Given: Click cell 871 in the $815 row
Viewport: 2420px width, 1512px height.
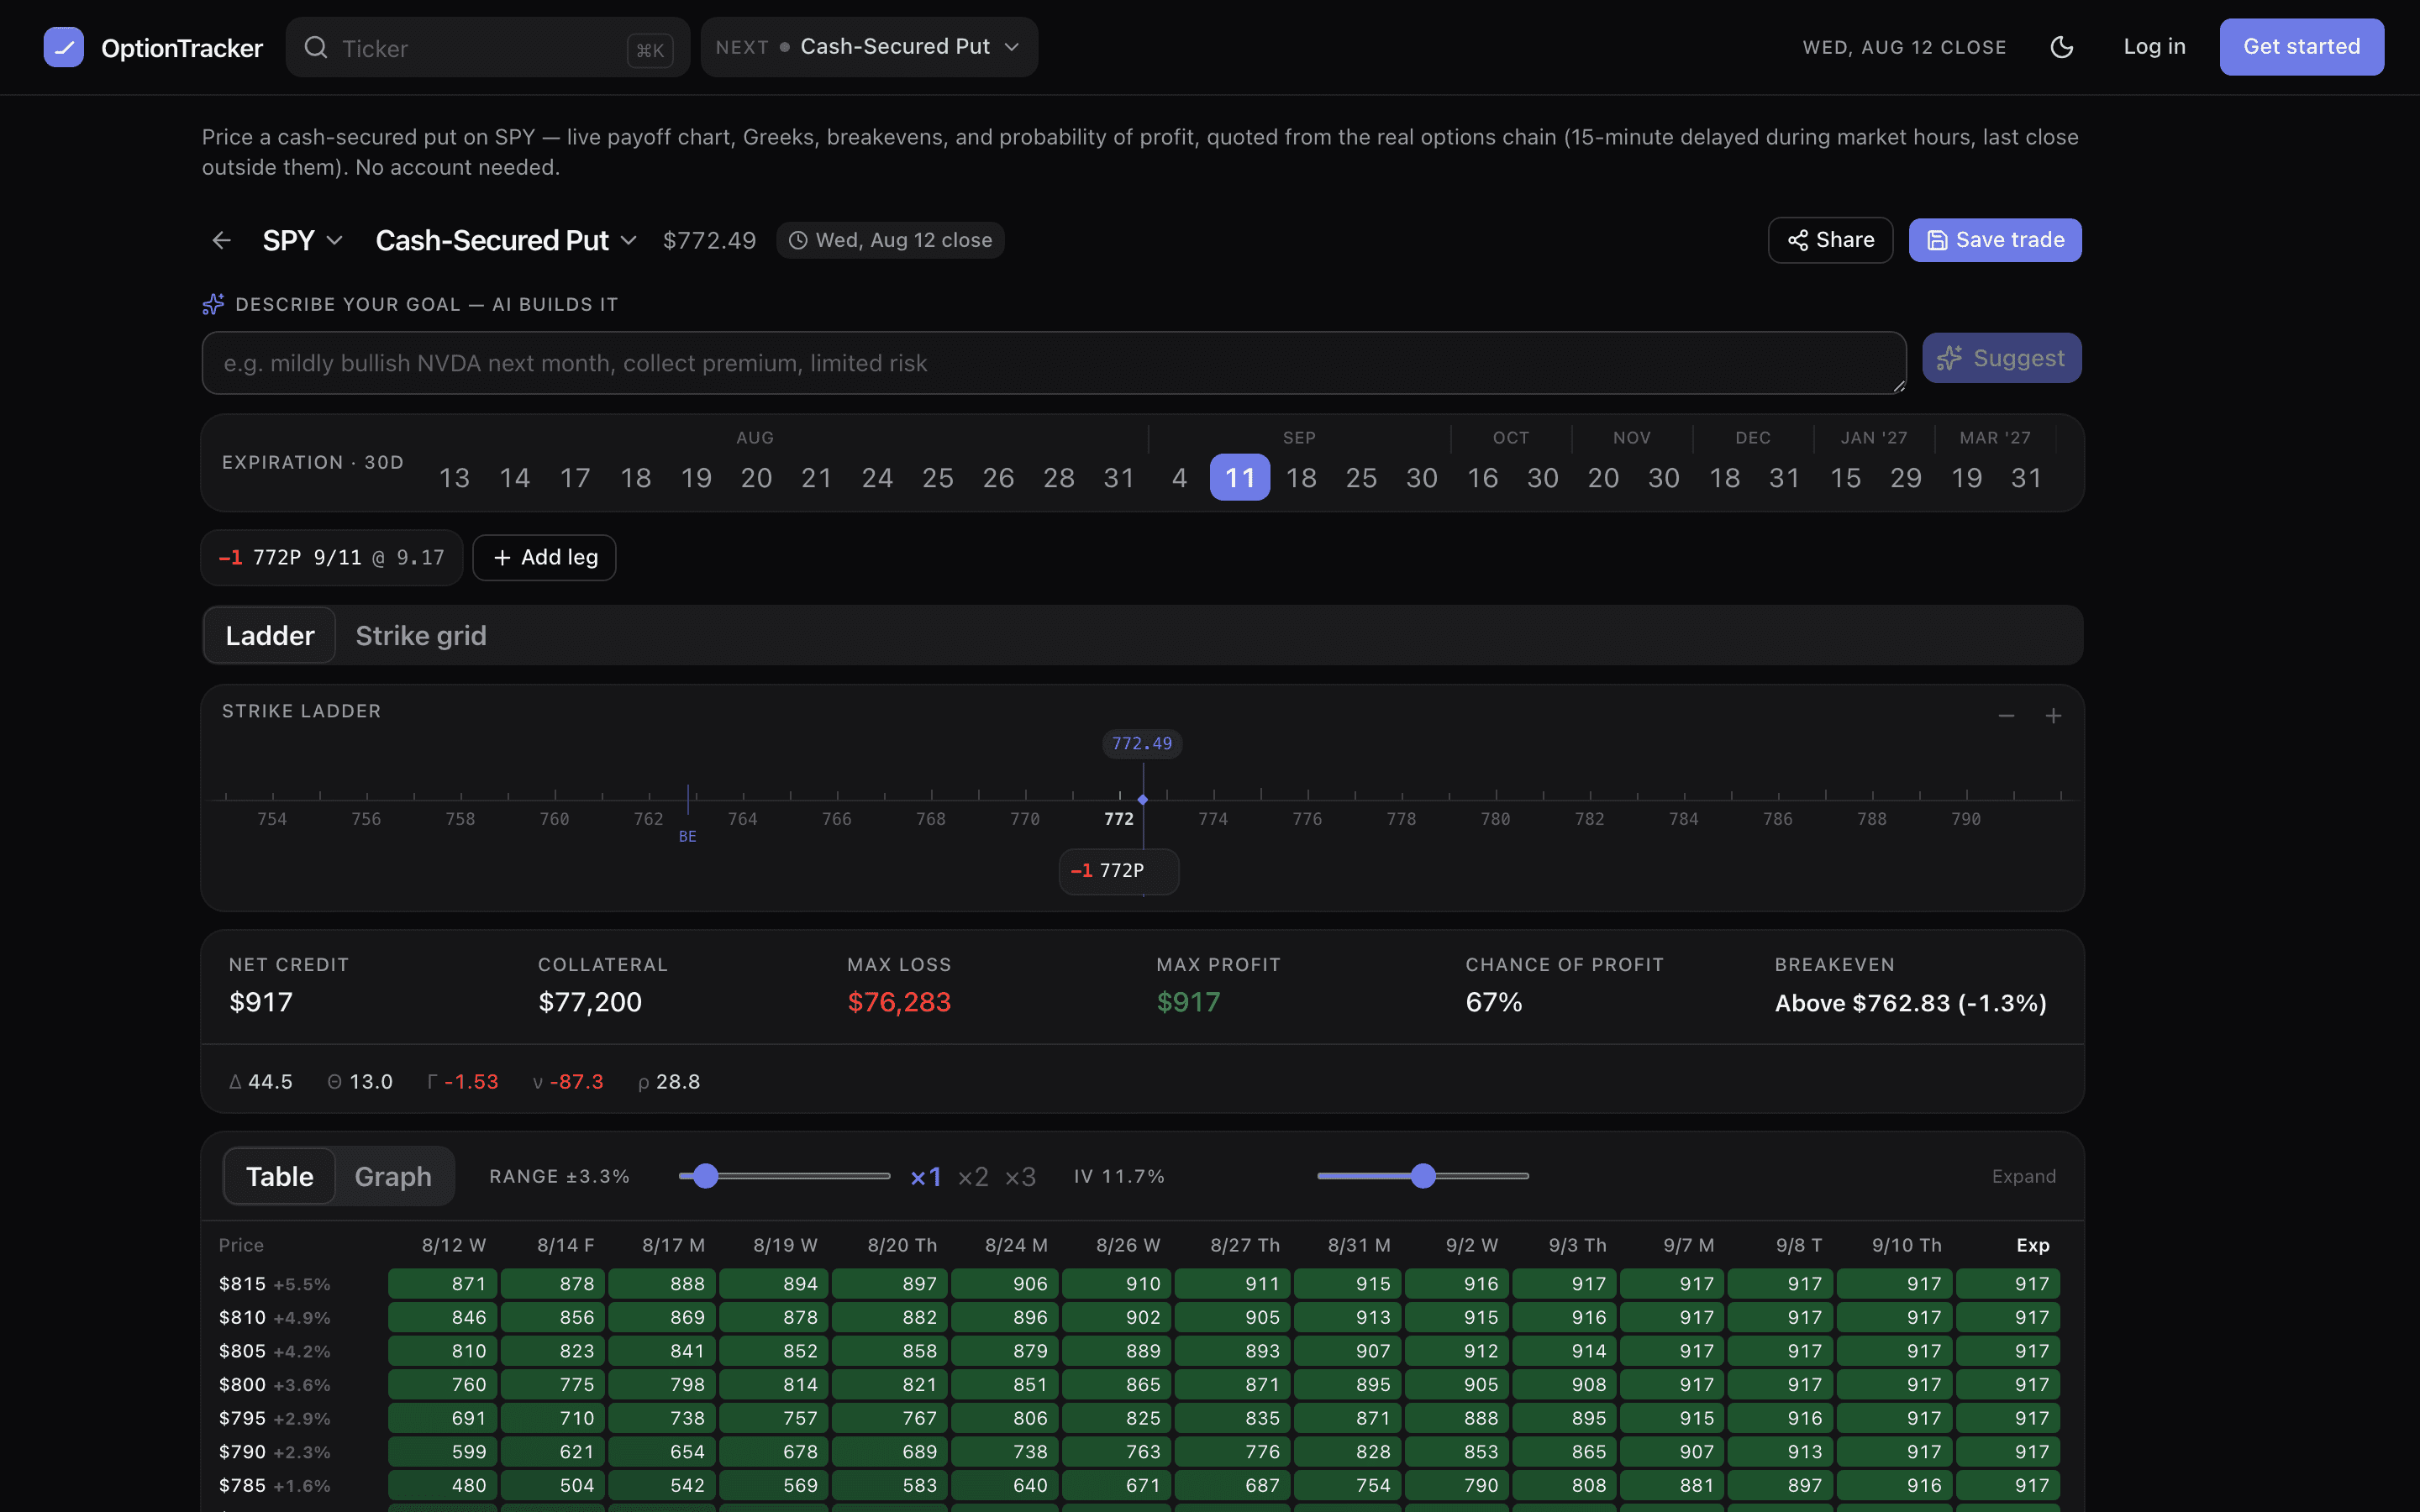Looking at the screenshot, I should [442, 1284].
